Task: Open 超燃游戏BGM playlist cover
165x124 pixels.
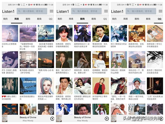Action: click(x=82, y=33)
